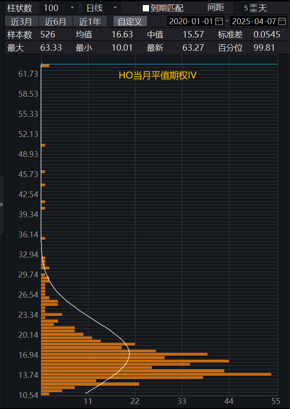Open calendar for end date 2025-04-07
The width and height of the screenshot is (290, 409).
tap(282, 21)
